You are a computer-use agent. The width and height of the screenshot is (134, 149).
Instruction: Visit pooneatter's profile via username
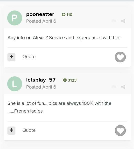click(x=40, y=14)
